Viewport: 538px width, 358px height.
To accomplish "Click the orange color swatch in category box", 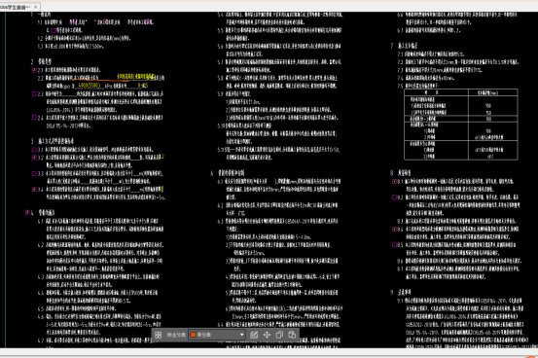I will tap(194, 335).
